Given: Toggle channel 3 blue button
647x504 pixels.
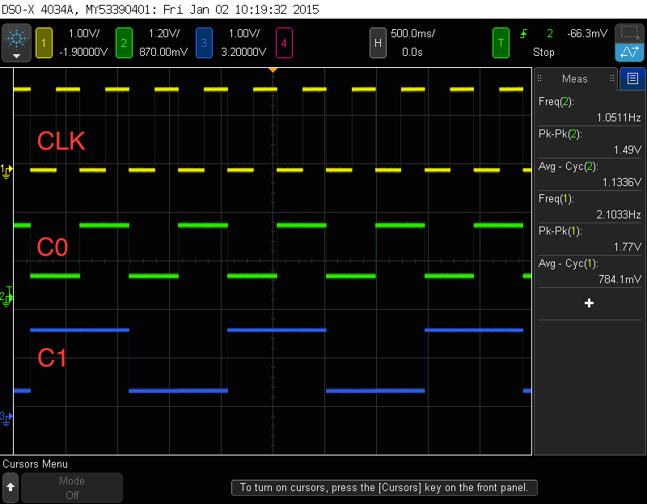Looking at the screenshot, I should click(205, 42).
